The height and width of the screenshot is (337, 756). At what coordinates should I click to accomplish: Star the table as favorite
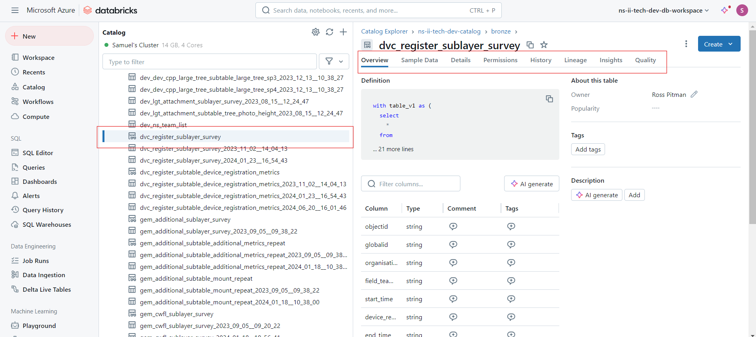544,45
